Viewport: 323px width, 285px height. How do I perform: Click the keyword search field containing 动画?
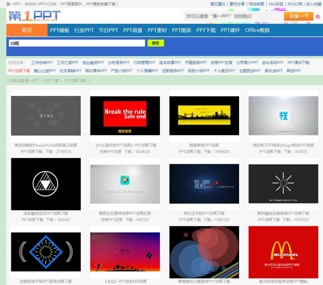77,43
